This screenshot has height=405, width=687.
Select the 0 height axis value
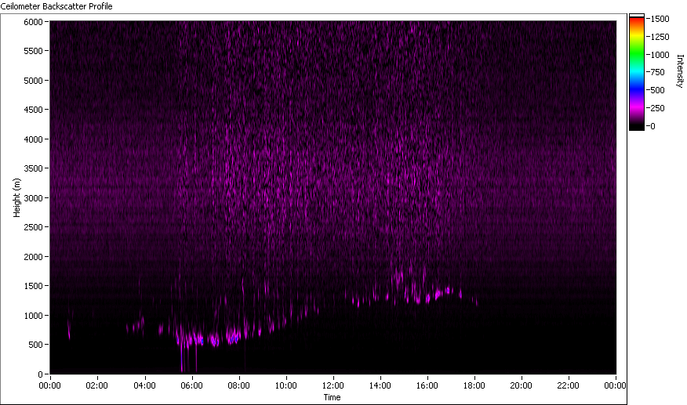tap(40, 374)
